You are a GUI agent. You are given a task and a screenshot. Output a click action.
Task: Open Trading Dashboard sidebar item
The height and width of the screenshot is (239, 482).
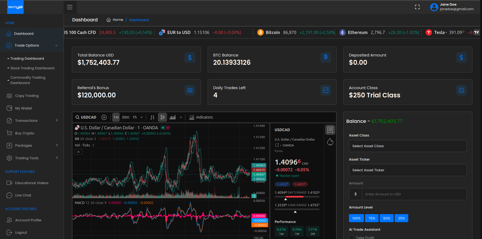[27, 59]
